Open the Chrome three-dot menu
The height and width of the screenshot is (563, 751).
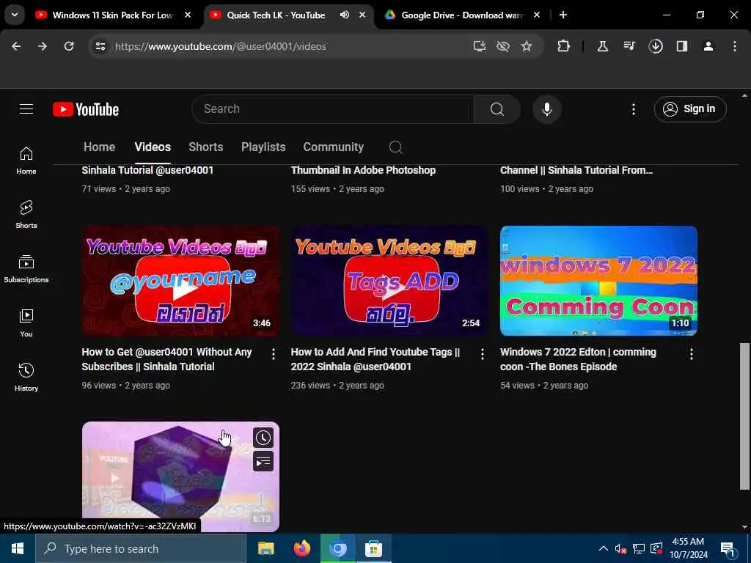click(x=735, y=46)
